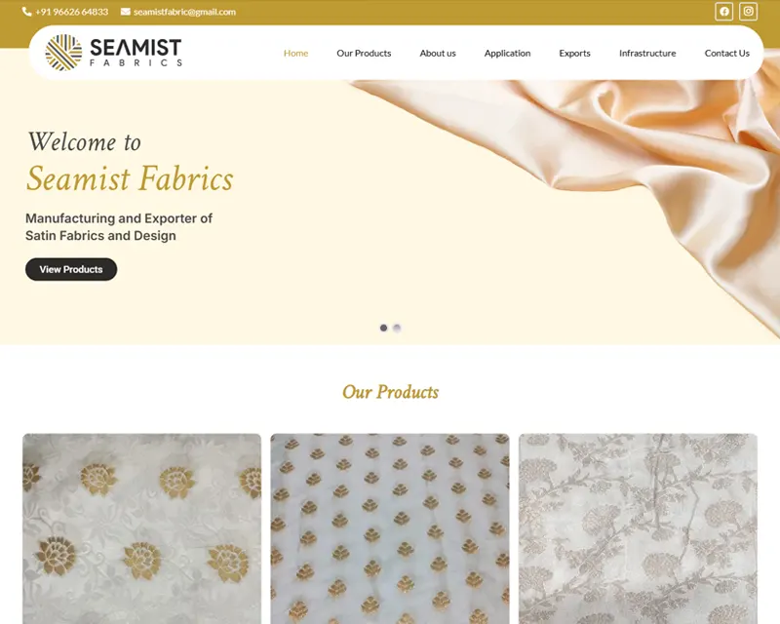Viewport: 780px width, 624px height.
Task: Go to the Home menu item
Action: pos(296,53)
